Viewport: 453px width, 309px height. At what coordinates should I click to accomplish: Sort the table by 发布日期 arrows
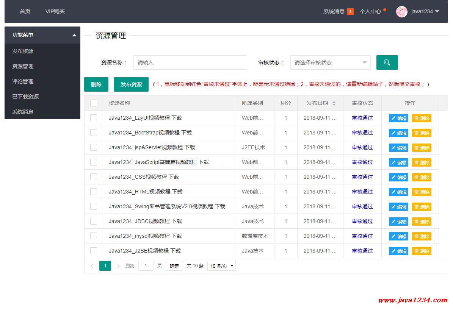click(x=334, y=103)
